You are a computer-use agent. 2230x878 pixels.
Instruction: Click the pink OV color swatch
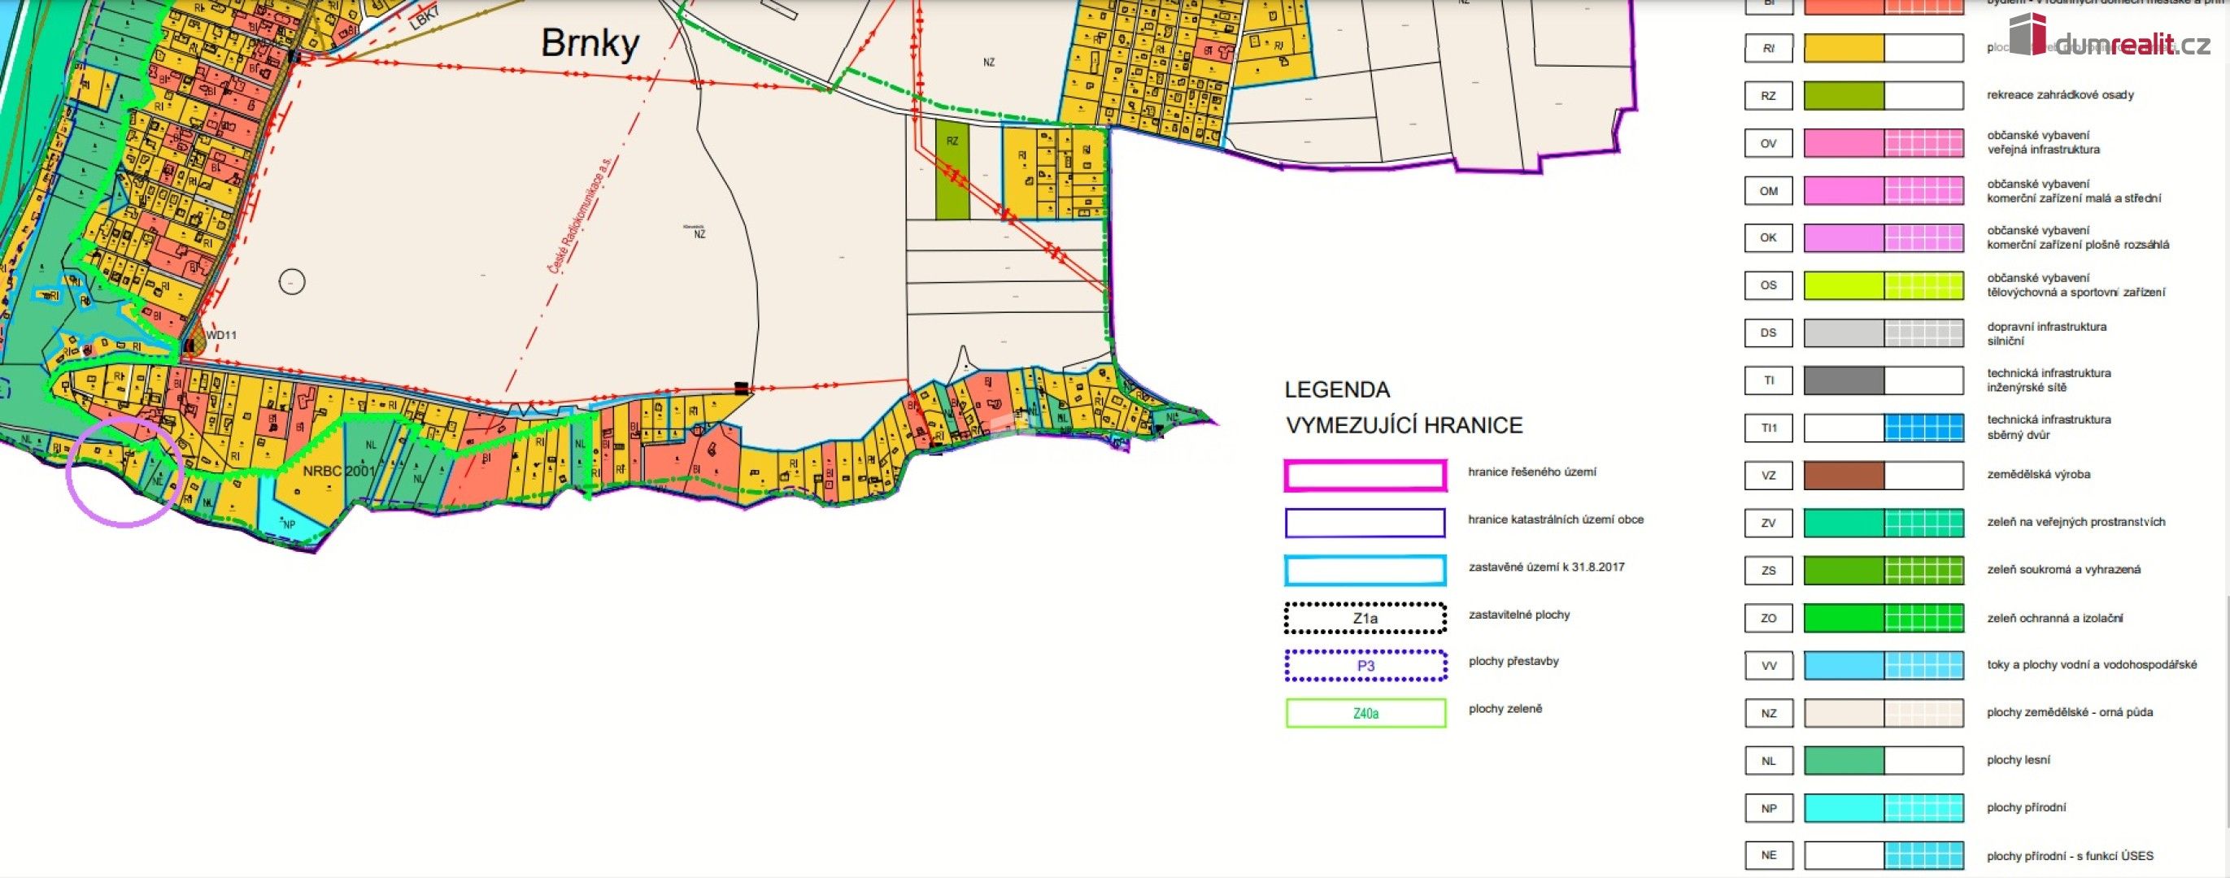point(1844,144)
